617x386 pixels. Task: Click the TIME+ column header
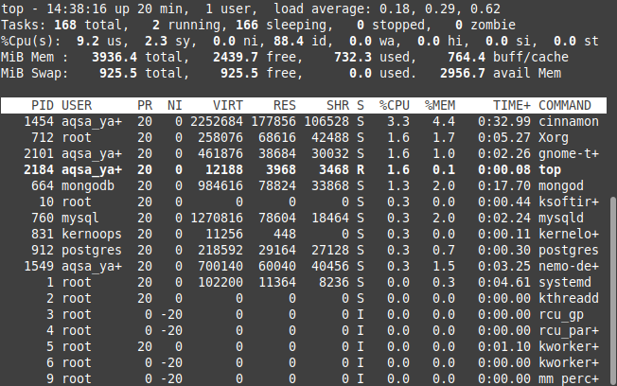[x=512, y=105]
